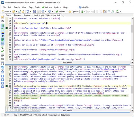Toggle the INS insert mode indicator
Screen dimensions: 134x117
point(15,115)
